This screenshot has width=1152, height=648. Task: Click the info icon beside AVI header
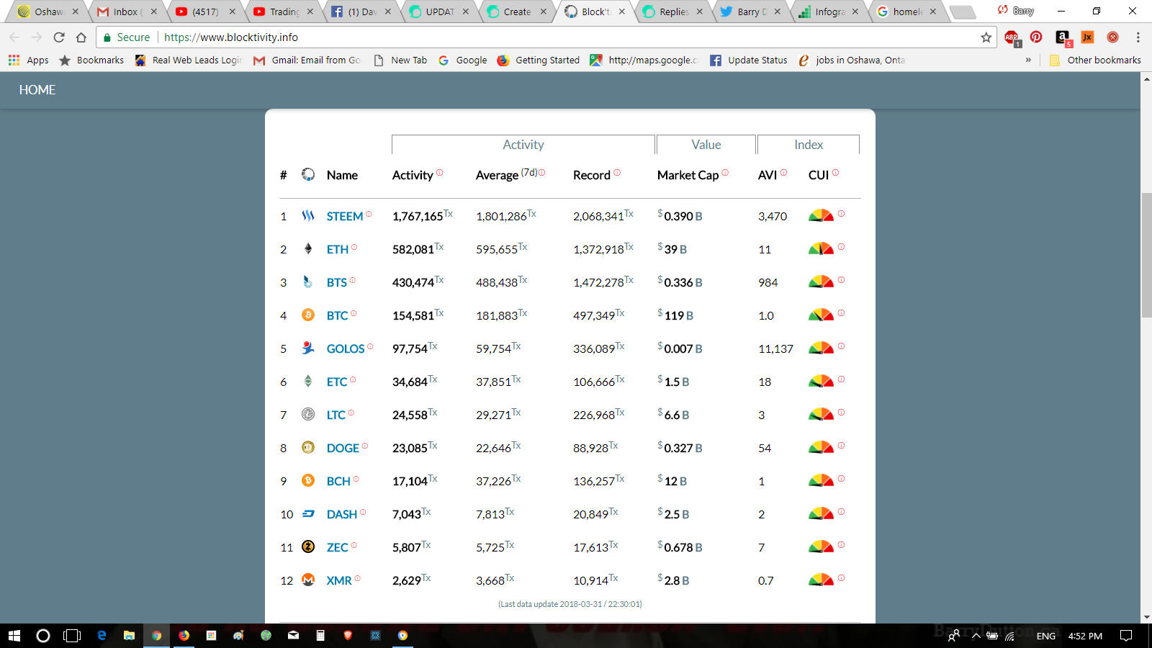click(x=783, y=173)
